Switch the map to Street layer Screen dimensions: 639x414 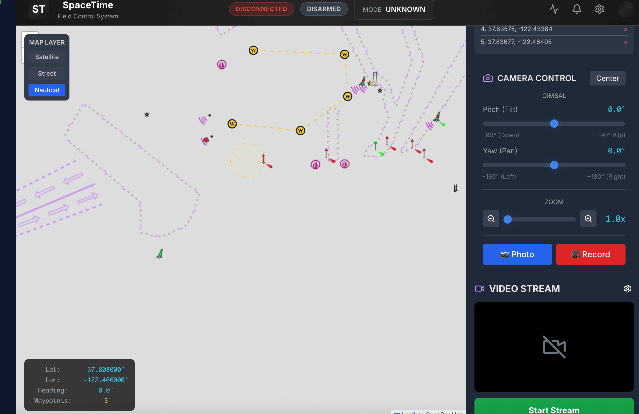pos(47,73)
